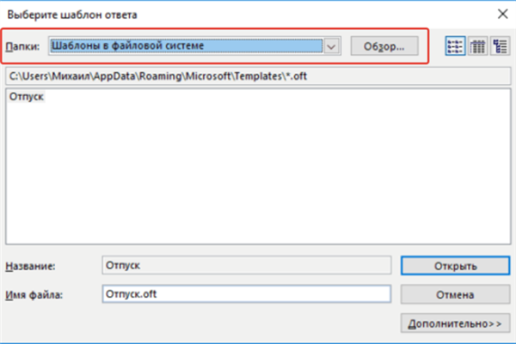Image resolution: width=516 pixels, height=344 pixels.
Task: Click the Templates path field ending in *.oft
Action: click(x=258, y=76)
